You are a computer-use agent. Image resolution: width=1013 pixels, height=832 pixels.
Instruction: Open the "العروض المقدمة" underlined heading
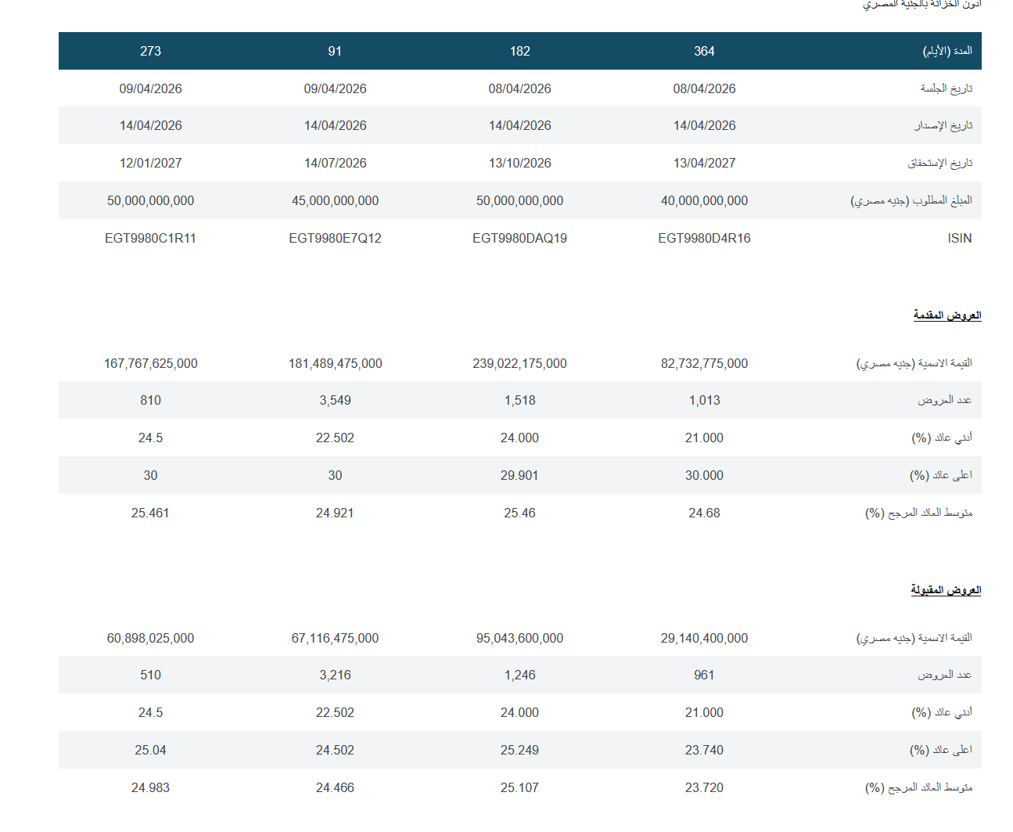[947, 315]
